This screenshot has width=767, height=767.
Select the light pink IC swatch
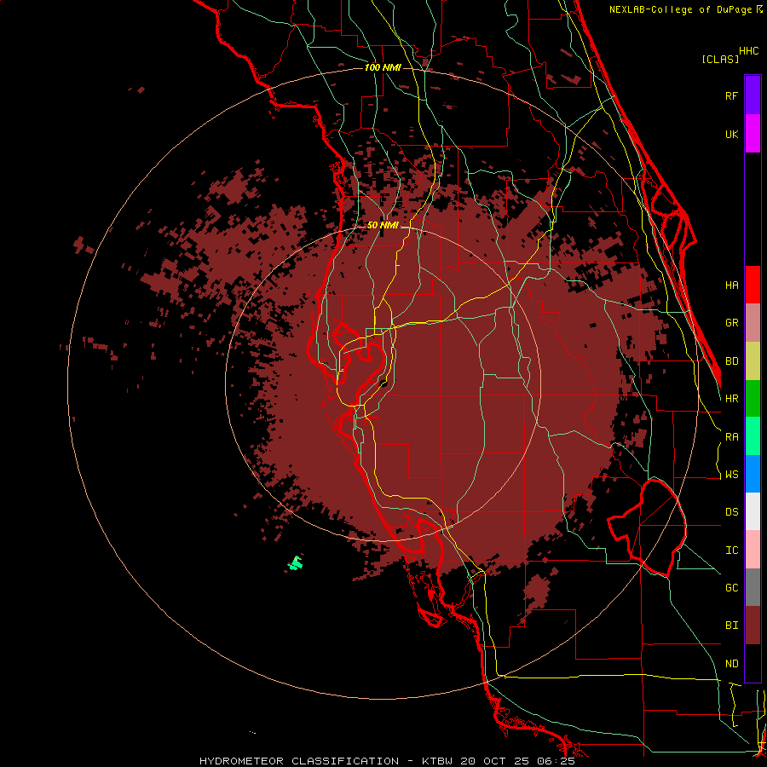coord(753,550)
